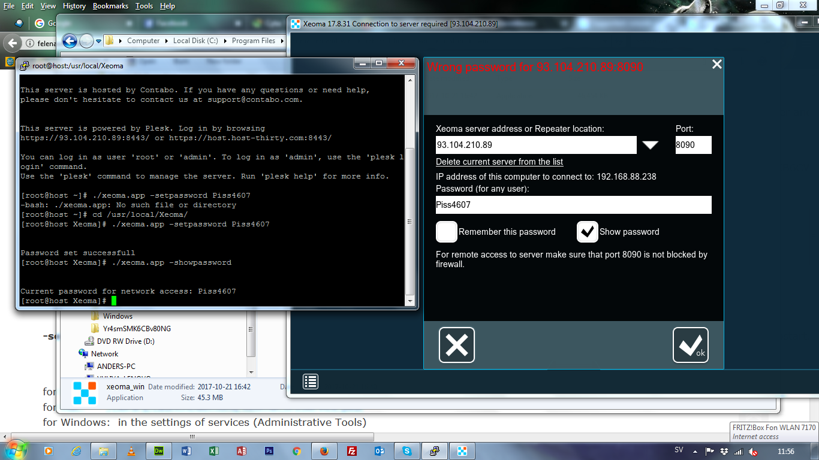Open Microsoft Excel taskbar icon
The height and width of the screenshot is (460, 819).
tap(214, 451)
